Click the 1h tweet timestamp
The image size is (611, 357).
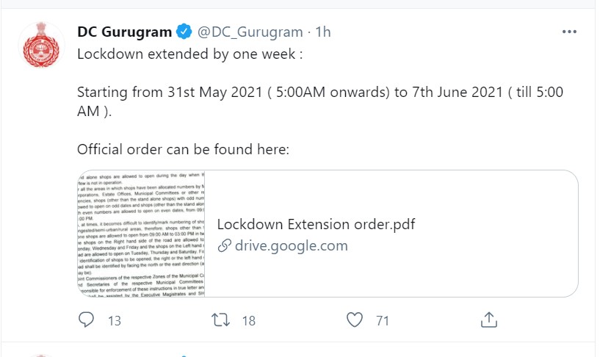pos(323,32)
